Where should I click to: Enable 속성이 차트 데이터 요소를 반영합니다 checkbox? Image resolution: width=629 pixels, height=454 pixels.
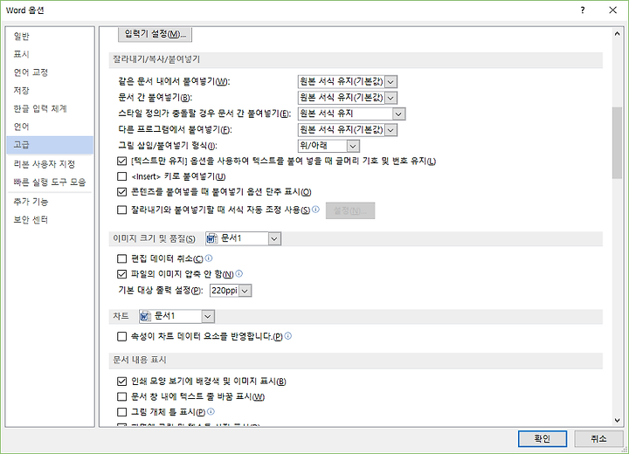(x=121, y=336)
